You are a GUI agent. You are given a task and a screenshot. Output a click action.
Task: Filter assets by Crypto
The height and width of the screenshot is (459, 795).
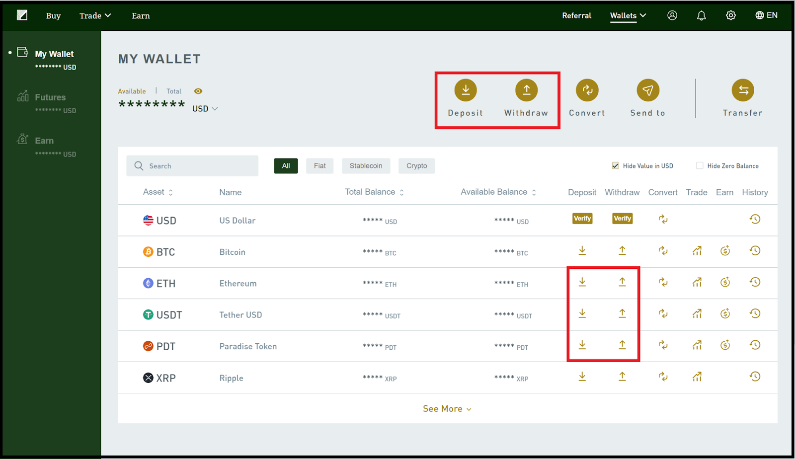tap(416, 166)
